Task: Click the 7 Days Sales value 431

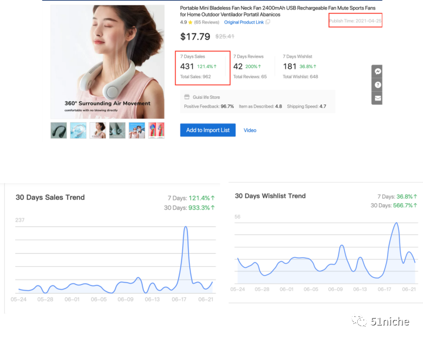Action: pos(187,66)
